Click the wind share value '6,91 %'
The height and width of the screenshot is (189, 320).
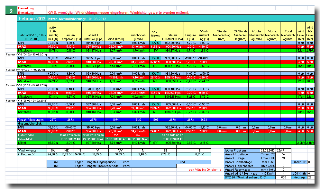click(199, 154)
